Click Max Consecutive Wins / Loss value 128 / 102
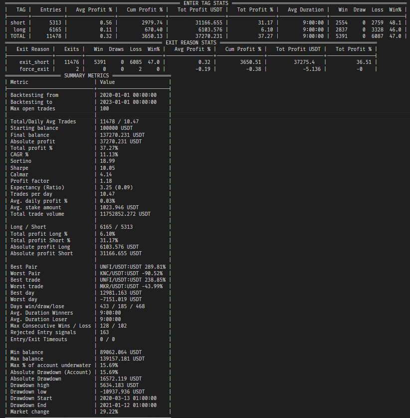 (113, 326)
